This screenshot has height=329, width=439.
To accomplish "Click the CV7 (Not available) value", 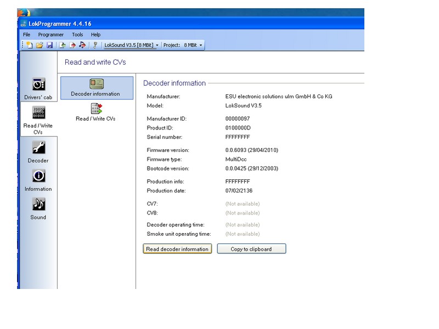I will [x=243, y=204].
